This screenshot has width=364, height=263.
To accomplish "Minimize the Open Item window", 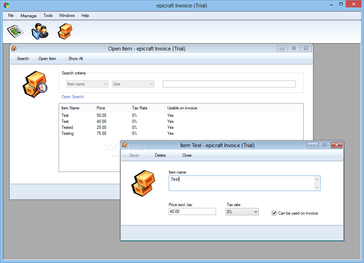I will [x=282, y=48].
